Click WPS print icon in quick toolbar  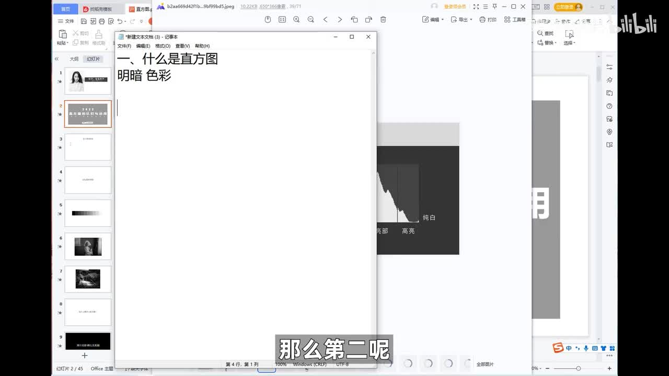click(x=101, y=21)
